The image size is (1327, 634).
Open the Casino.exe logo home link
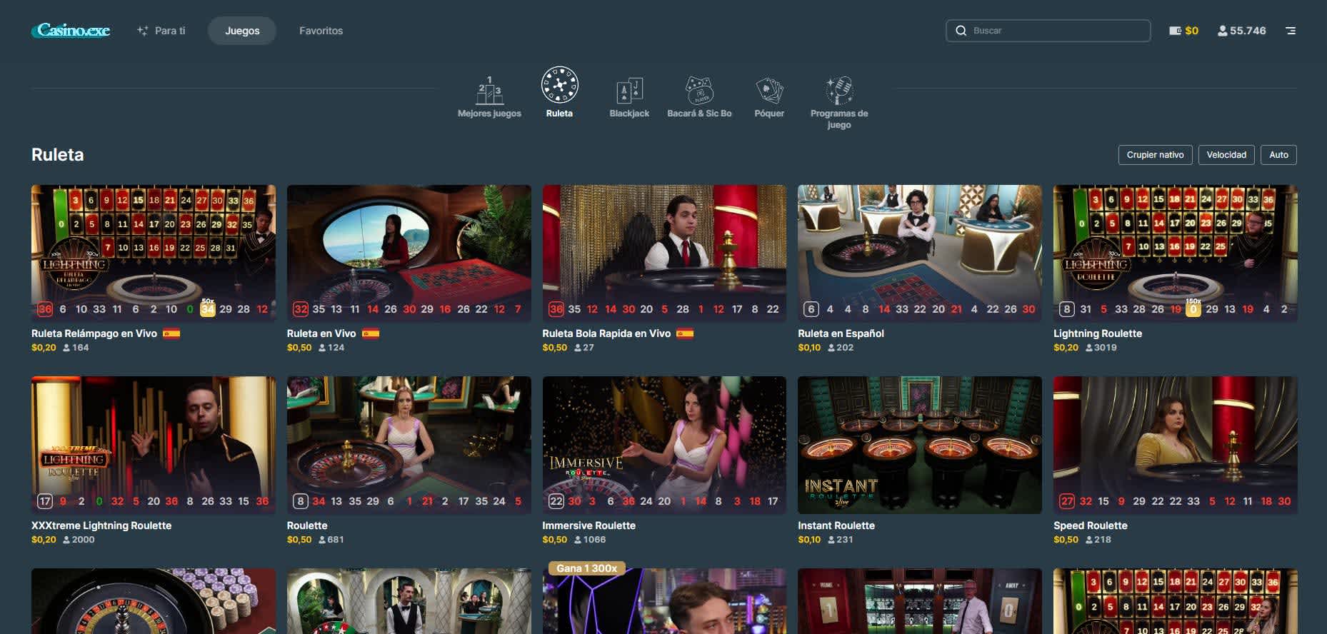(x=71, y=30)
